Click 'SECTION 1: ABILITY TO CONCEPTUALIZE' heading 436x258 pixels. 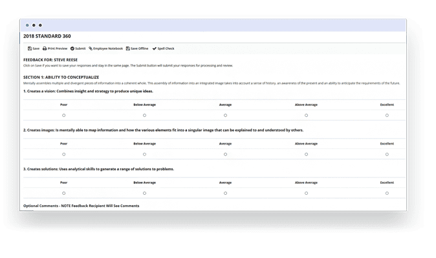(x=61, y=77)
